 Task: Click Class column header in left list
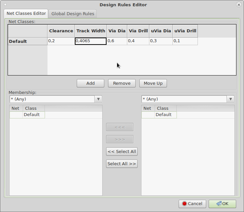coord(34,108)
